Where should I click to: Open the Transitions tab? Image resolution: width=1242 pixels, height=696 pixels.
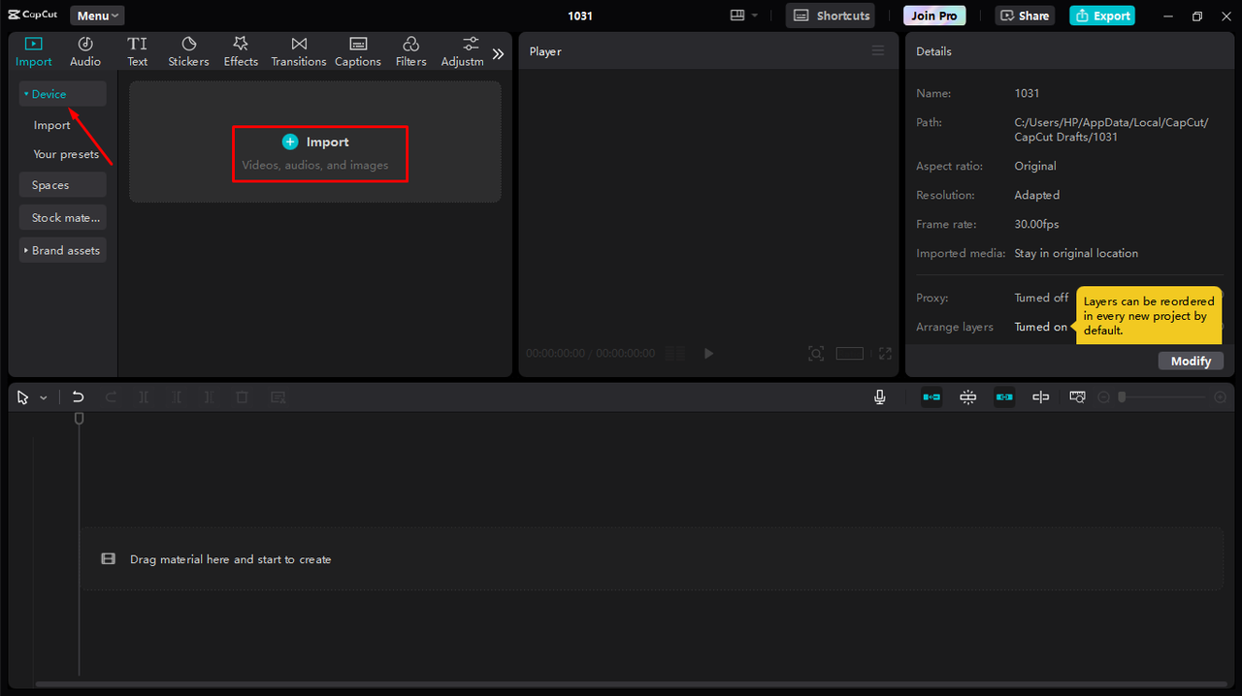click(x=299, y=52)
